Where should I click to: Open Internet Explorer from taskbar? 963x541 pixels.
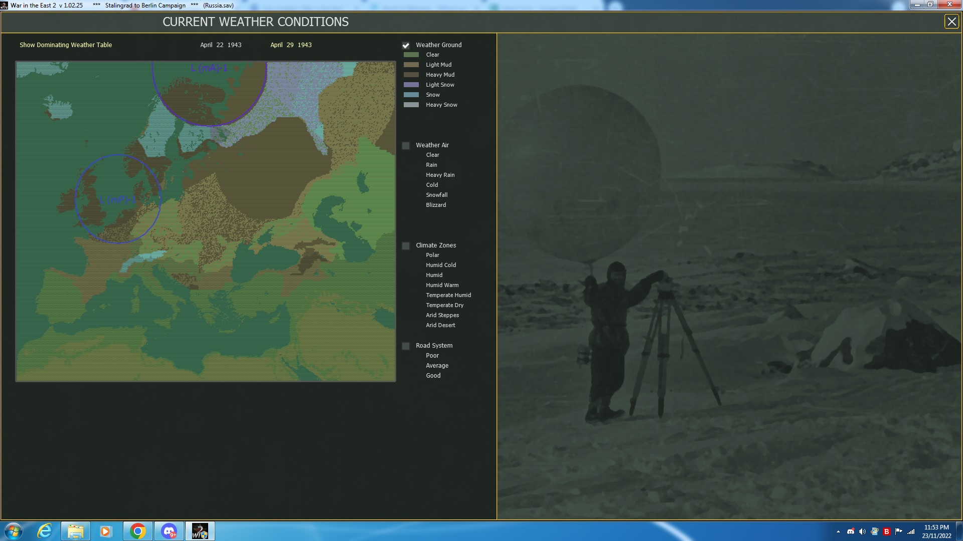(45, 531)
